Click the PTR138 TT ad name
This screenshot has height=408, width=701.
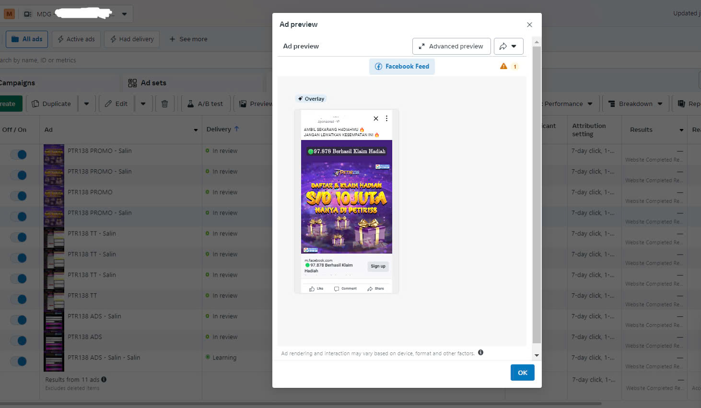82,296
